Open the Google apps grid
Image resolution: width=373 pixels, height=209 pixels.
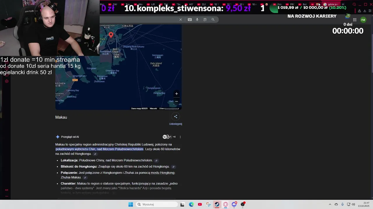pyautogui.click(x=355, y=20)
